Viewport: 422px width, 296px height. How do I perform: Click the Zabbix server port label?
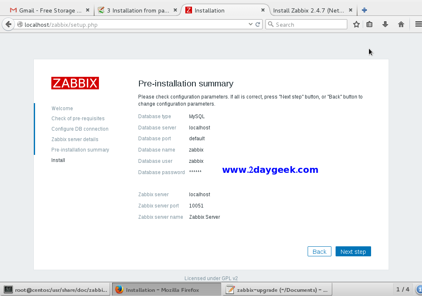pyautogui.click(x=159, y=205)
